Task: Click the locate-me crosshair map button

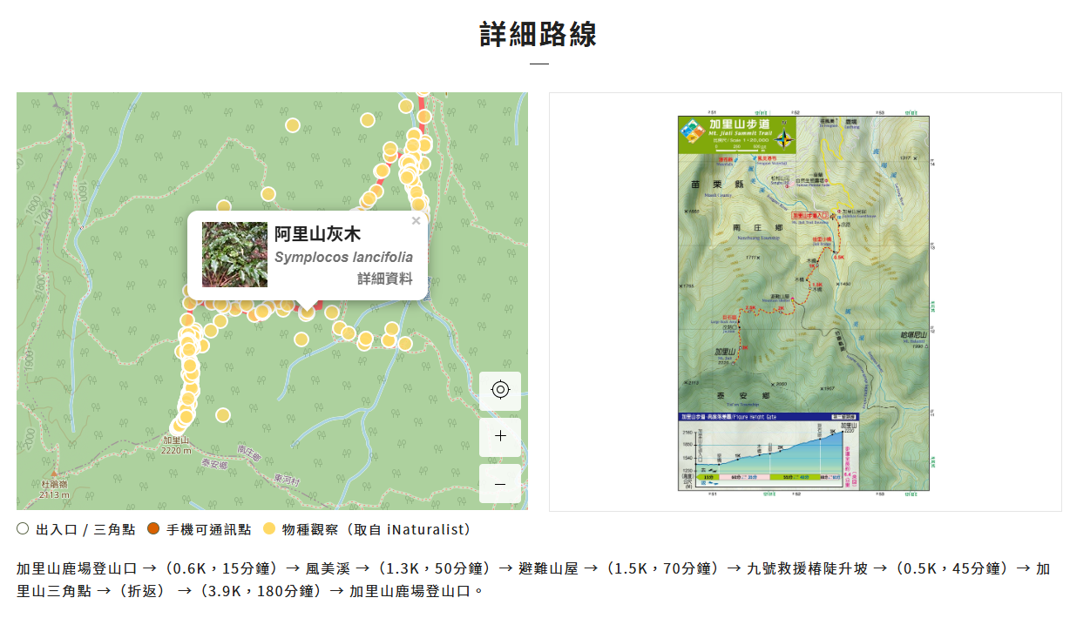Action: (500, 390)
